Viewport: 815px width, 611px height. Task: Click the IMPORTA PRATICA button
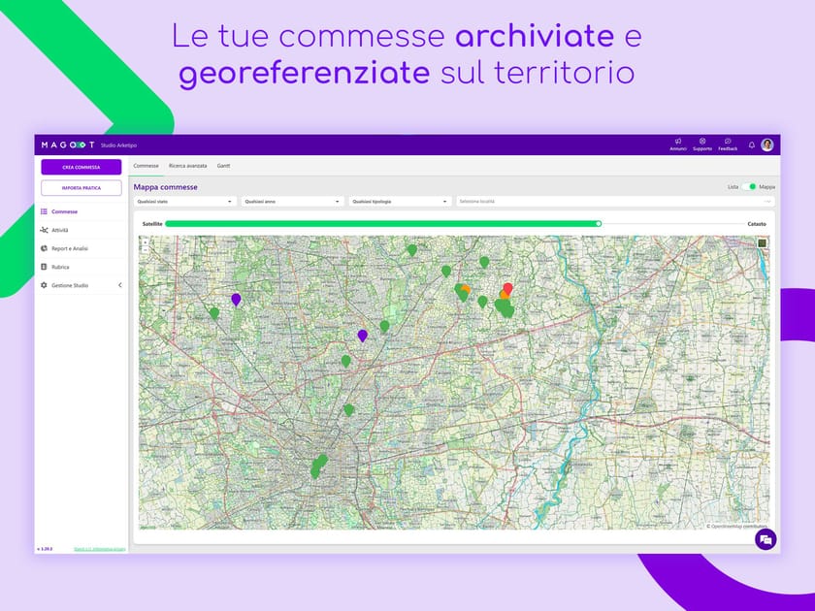click(x=81, y=186)
